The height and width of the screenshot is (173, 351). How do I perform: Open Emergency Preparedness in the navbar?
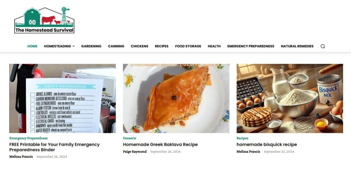pos(251,46)
